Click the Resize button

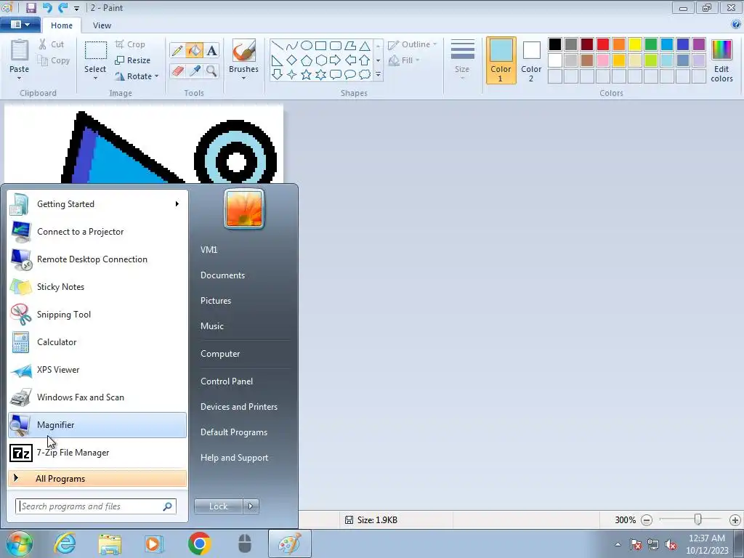(133, 60)
